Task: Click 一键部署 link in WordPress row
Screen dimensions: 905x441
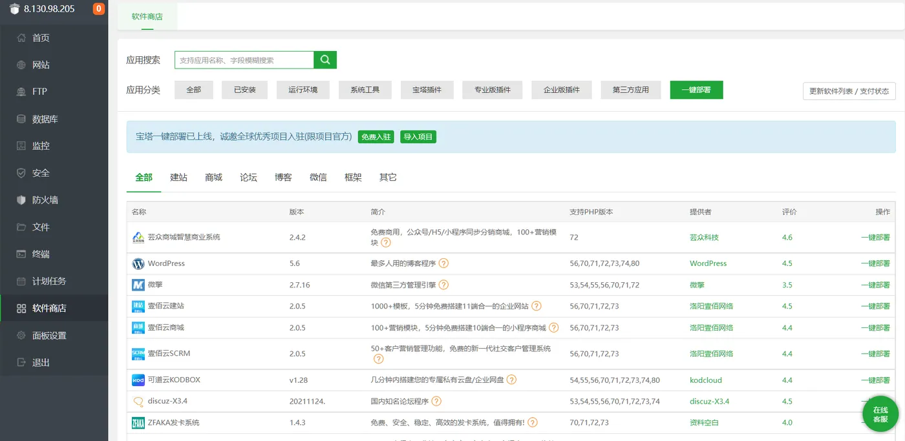Action: pyautogui.click(x=875, y=263)
